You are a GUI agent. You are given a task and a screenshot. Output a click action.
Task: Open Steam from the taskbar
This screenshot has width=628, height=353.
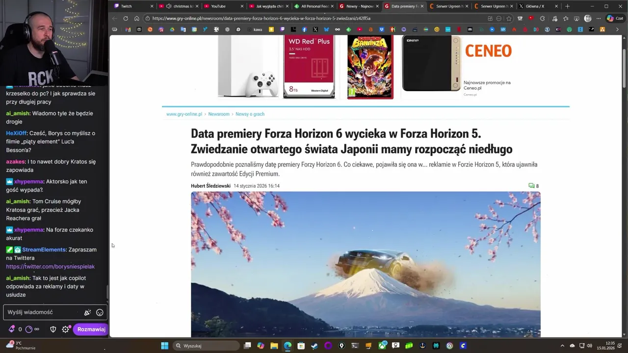314,346
